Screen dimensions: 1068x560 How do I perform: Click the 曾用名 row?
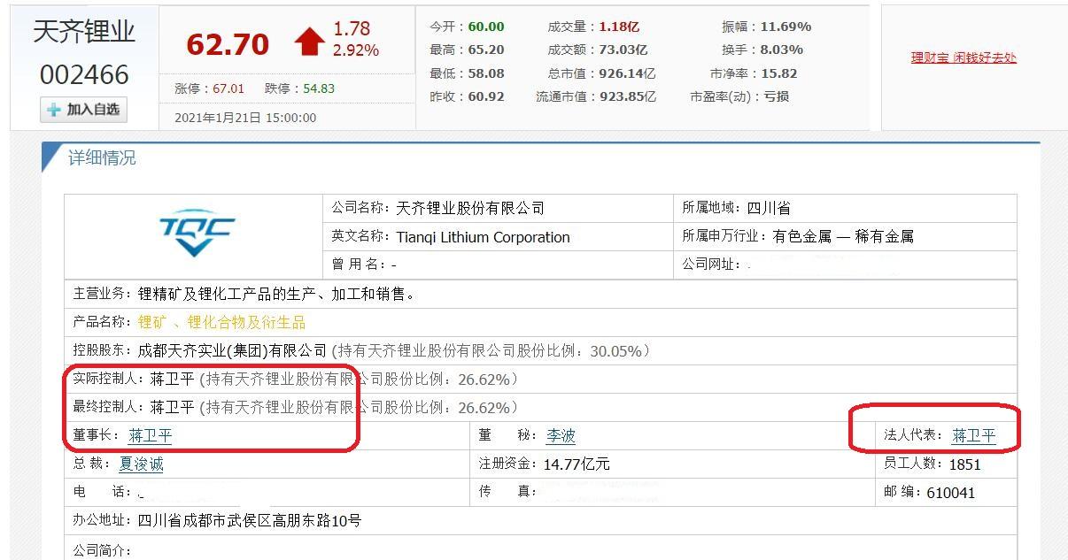(x=498, y=265)
